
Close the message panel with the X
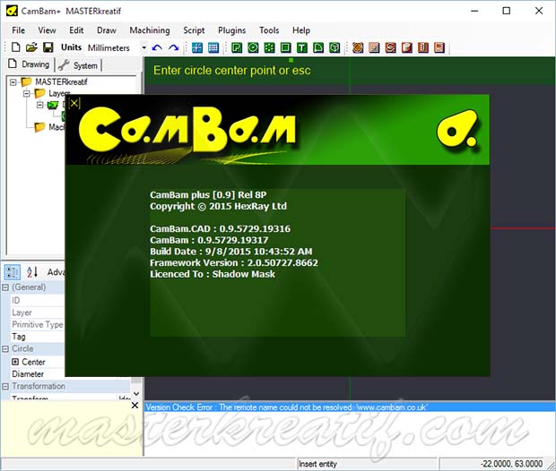135,405
